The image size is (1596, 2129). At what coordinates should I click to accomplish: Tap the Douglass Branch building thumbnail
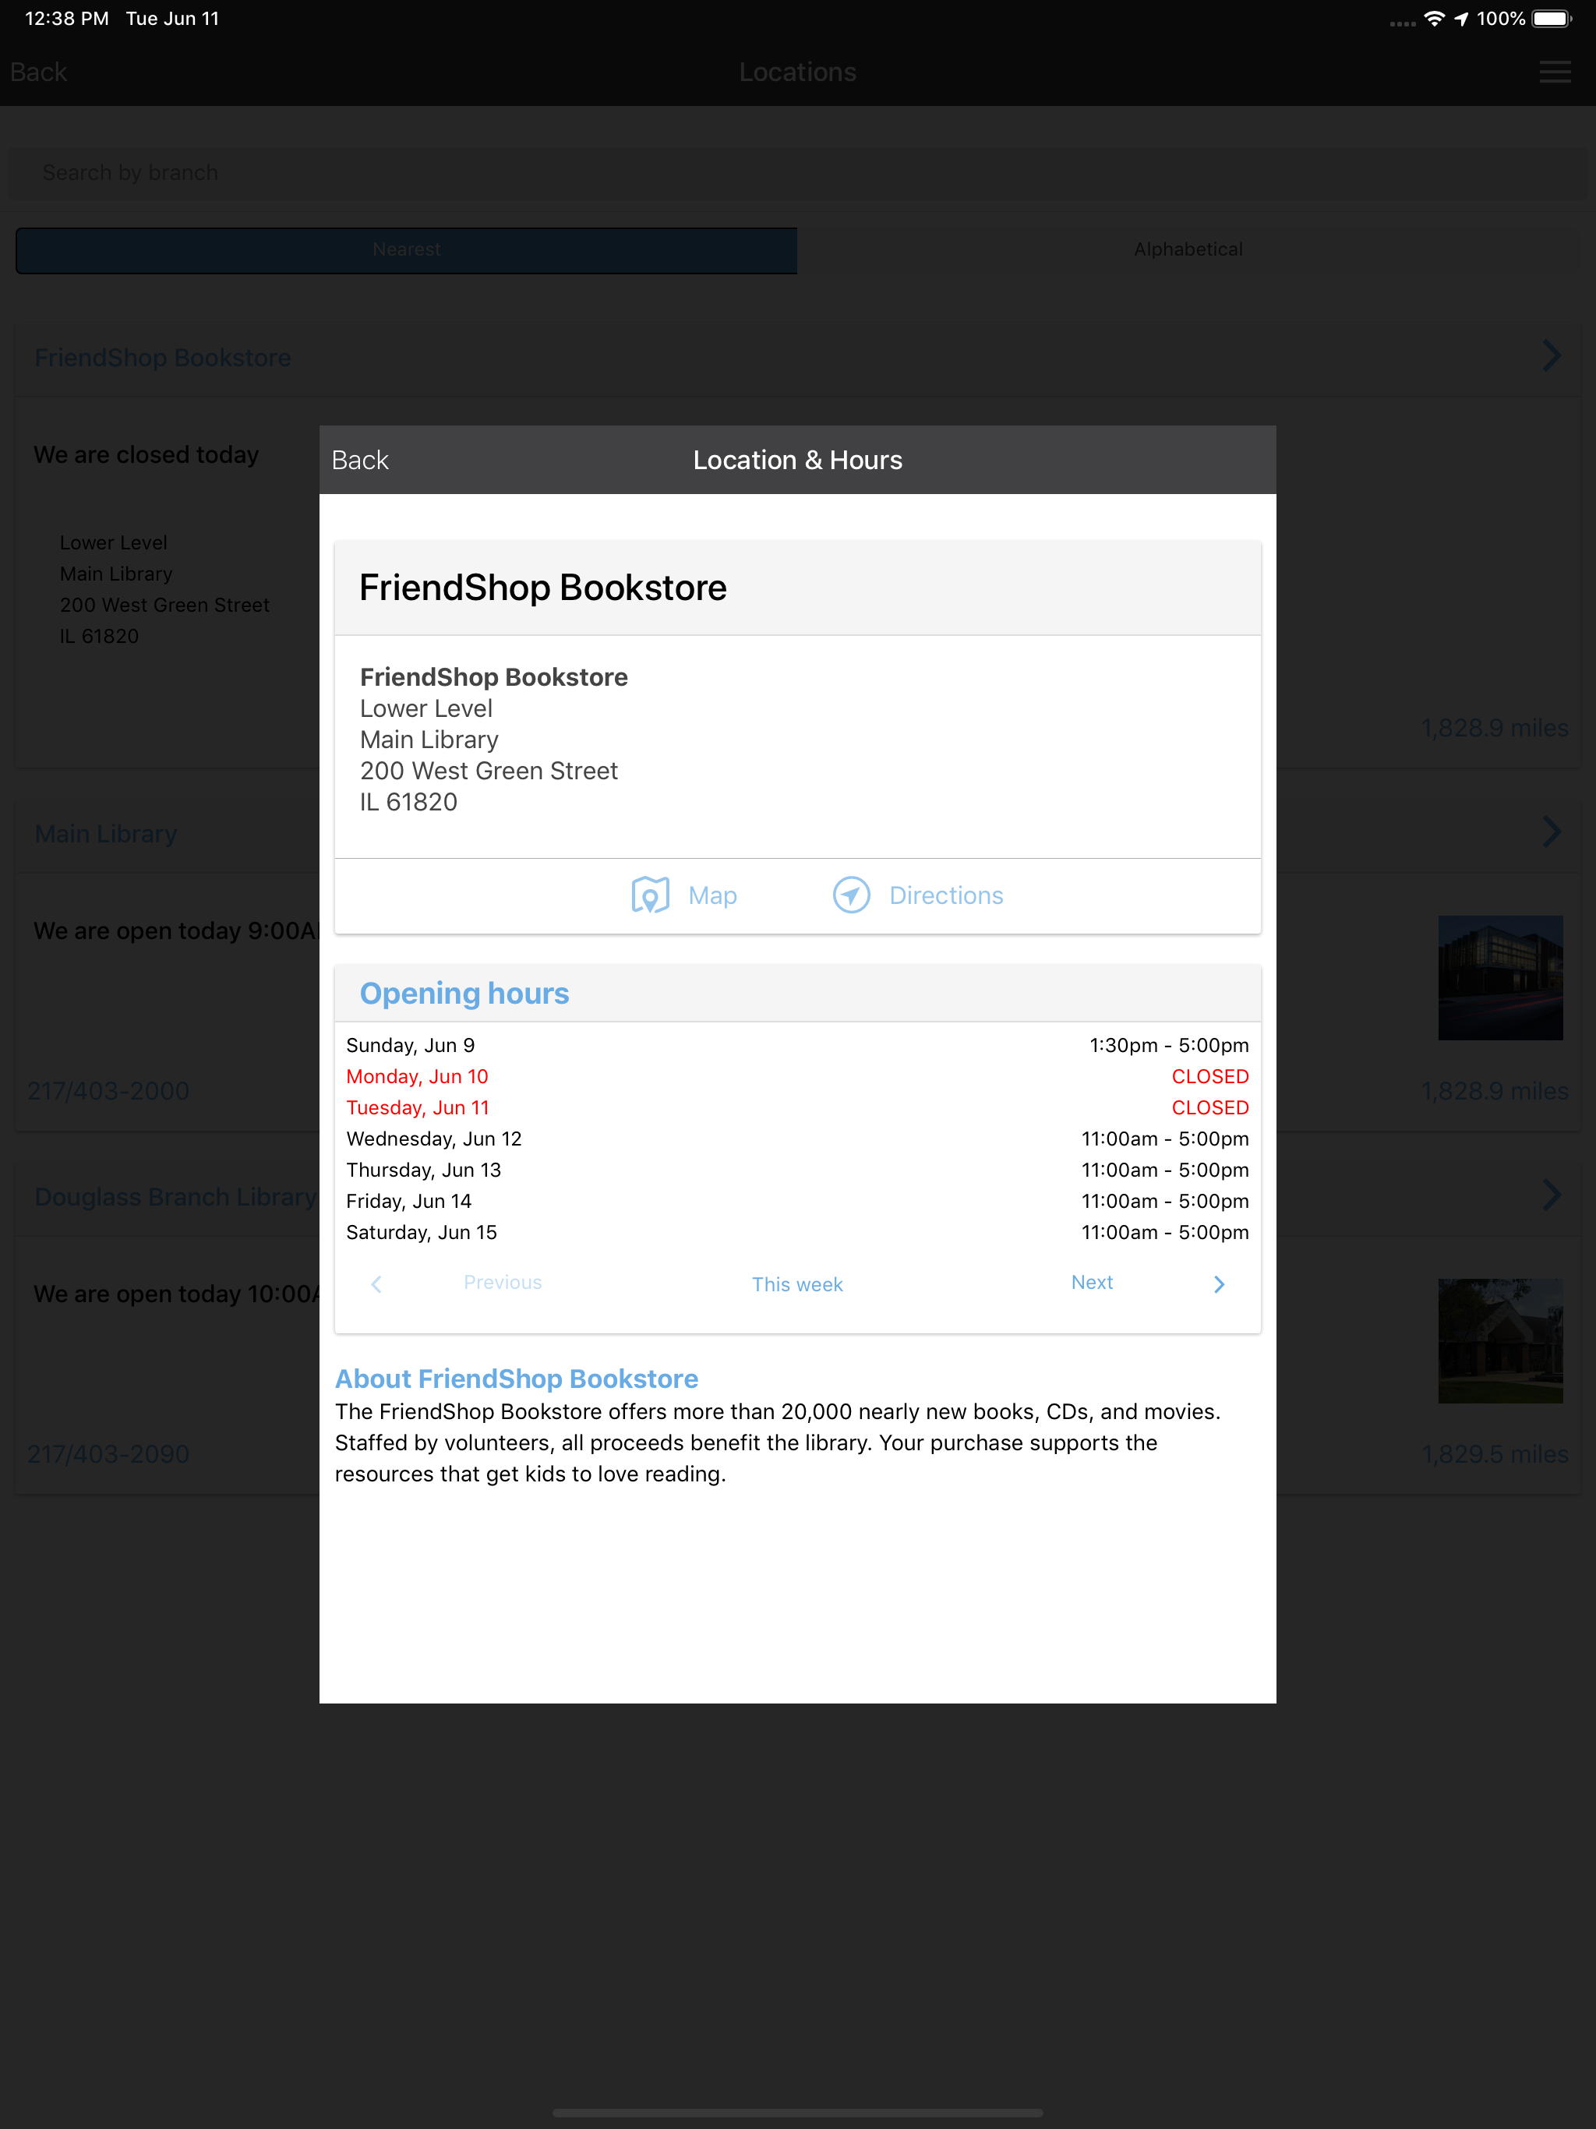(x=1499, y=1340)
